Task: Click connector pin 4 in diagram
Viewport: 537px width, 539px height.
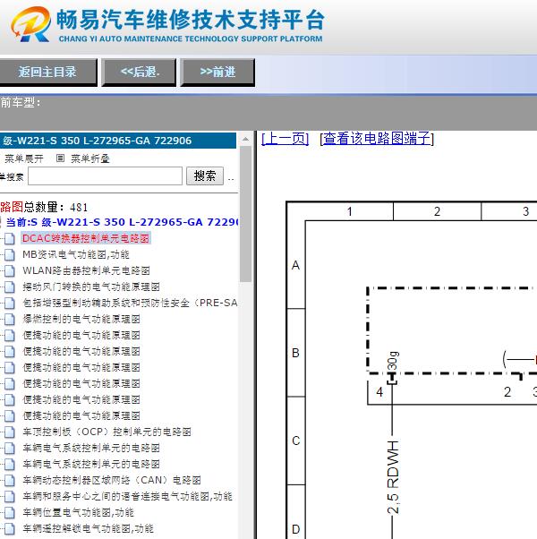Action: click(379, 392)
